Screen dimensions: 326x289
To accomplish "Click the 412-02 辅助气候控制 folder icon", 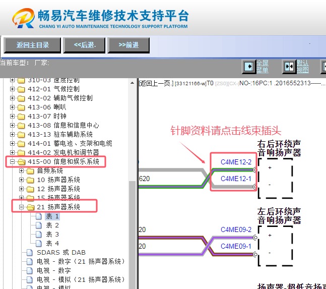I will click(x=21, y=98).
